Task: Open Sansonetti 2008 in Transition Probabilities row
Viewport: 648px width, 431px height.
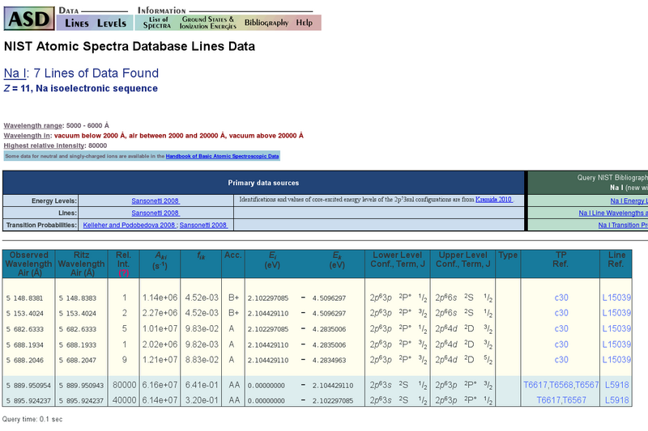Action: [203, 225]
